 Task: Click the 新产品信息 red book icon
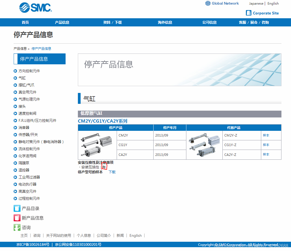coord(17,218)
